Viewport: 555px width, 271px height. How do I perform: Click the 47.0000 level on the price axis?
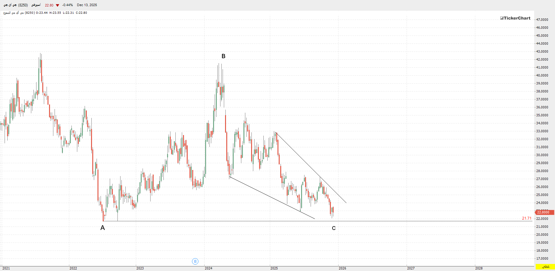[x=542, y=20]
